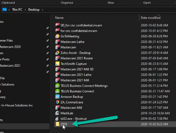This screenshot has width=176, height=133.
Task: Navigate to This PC in the address bar
Action: [17, 10]
